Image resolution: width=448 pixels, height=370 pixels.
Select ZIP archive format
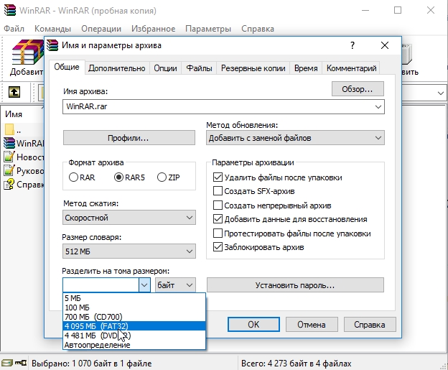pyautogui.click(x=162, y=177)
